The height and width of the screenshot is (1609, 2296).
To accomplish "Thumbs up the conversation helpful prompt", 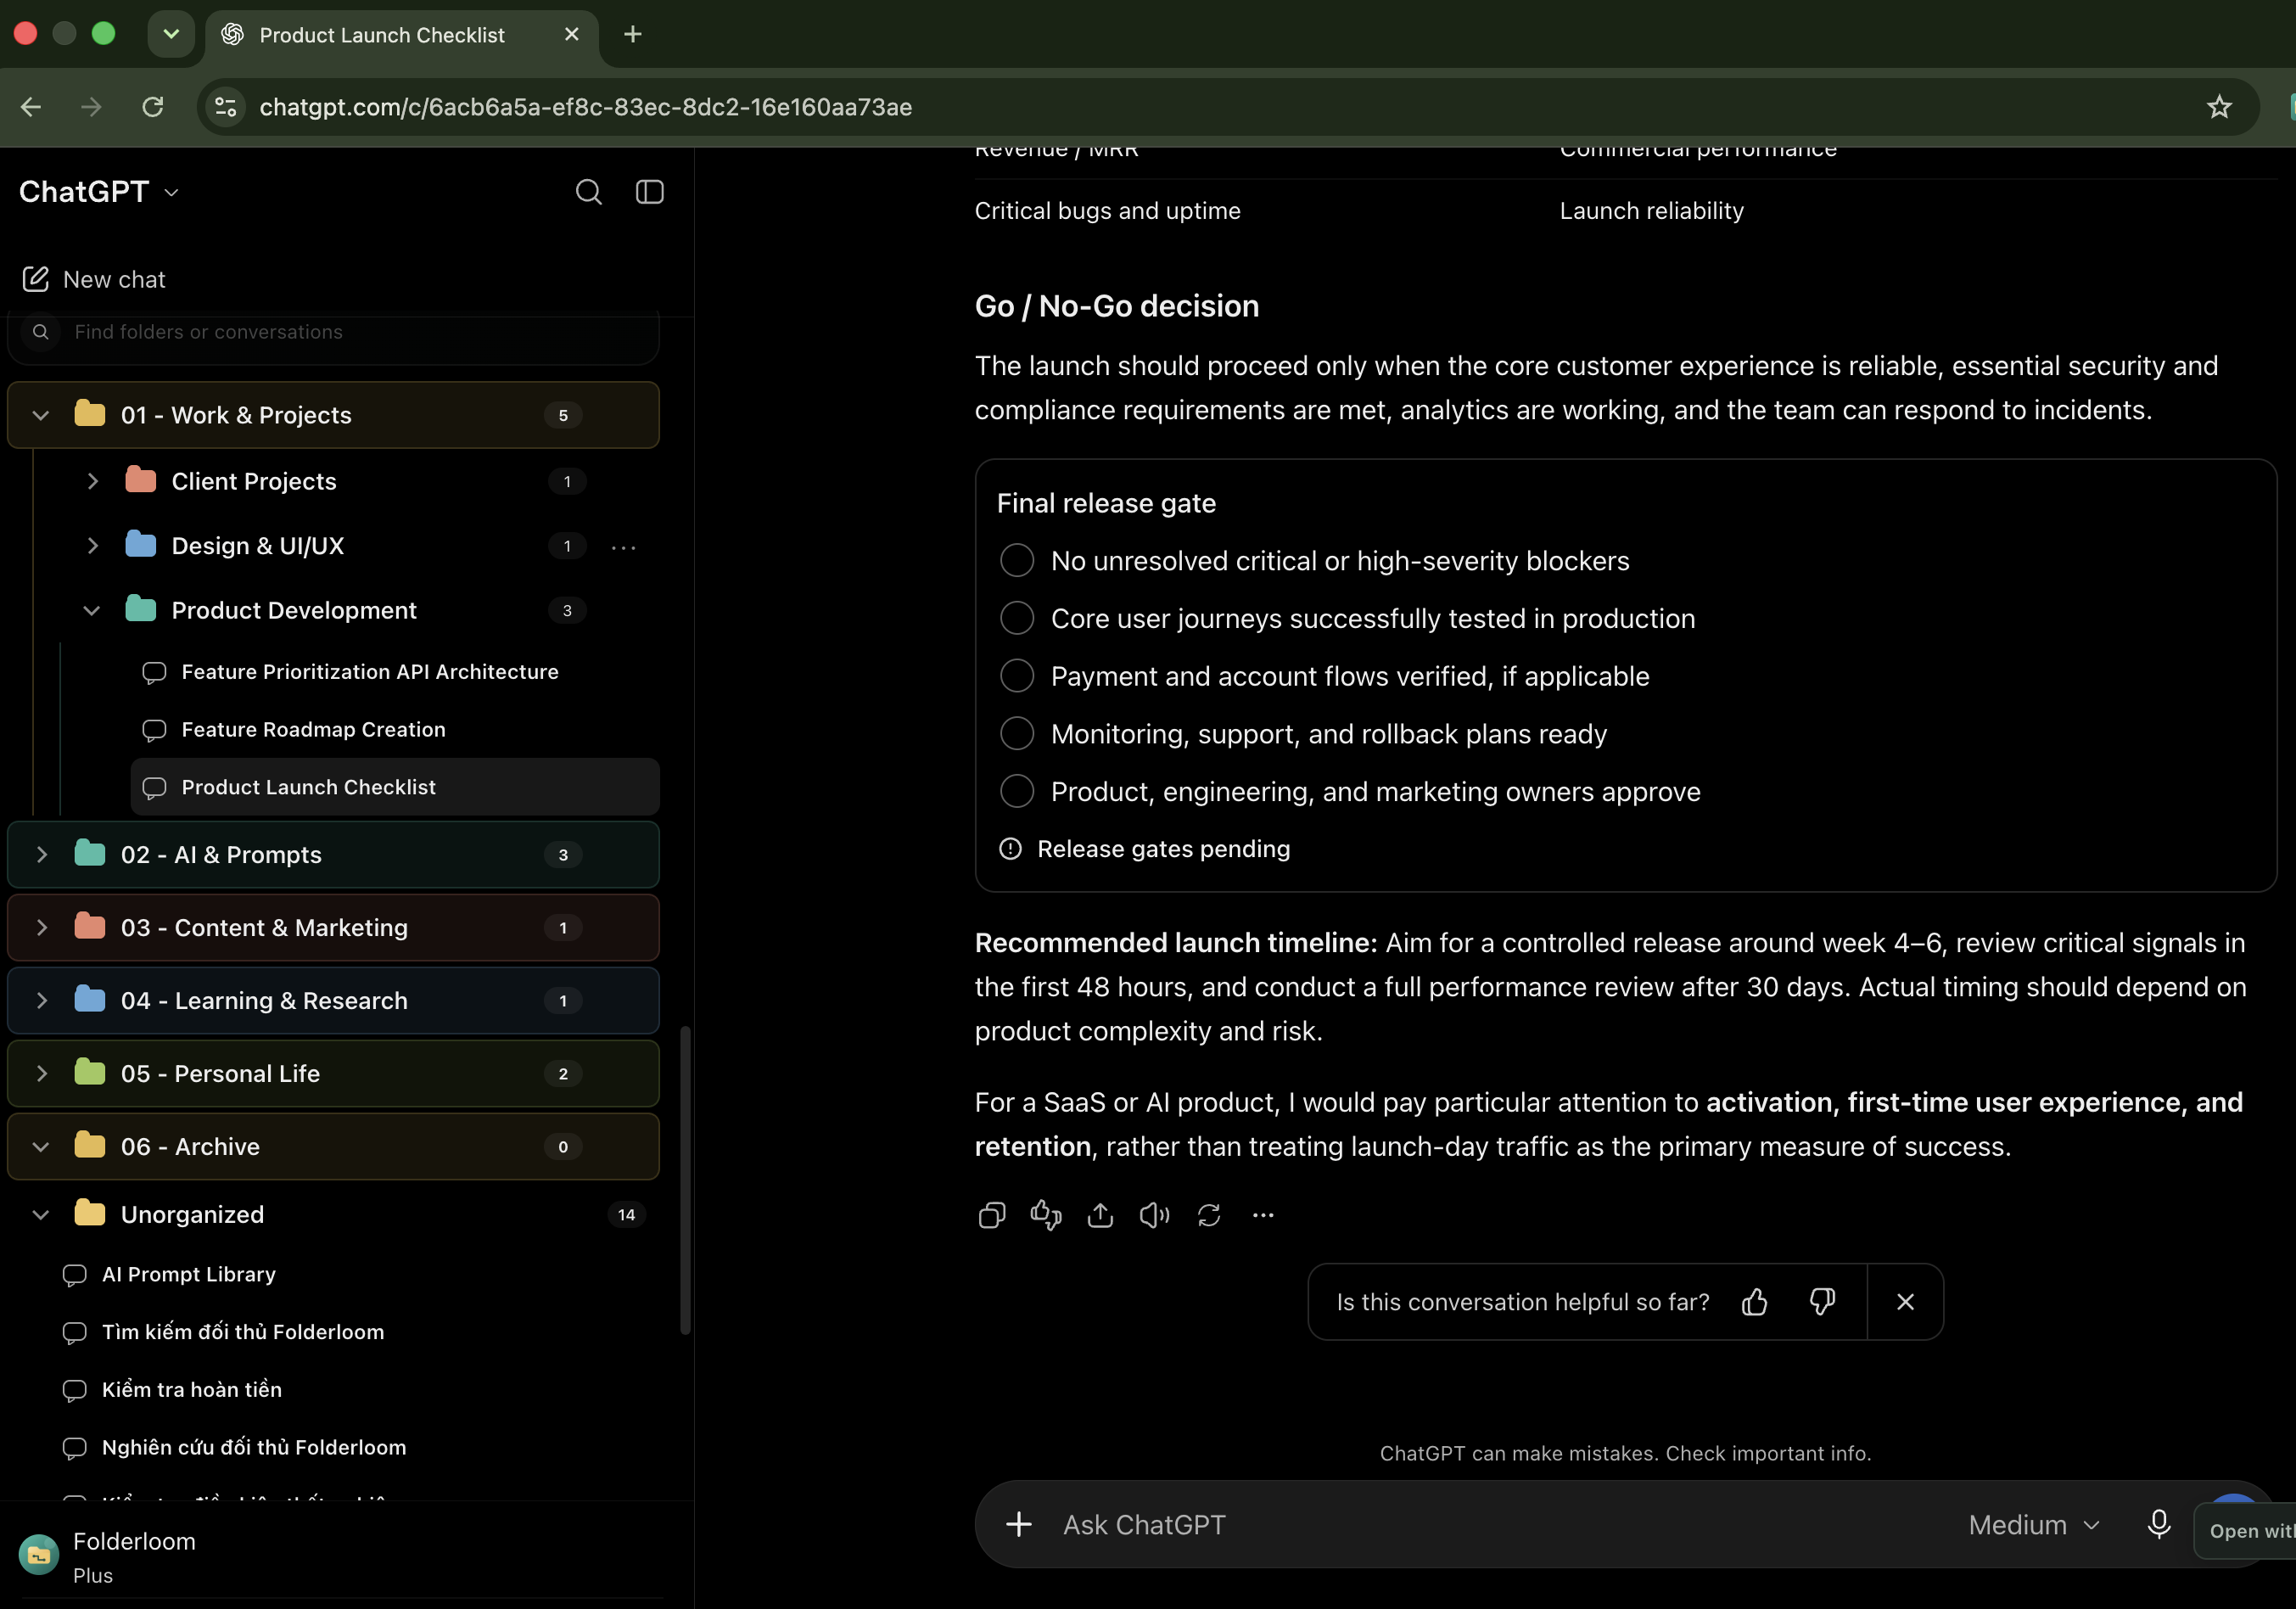I will pos(1755,1302).
